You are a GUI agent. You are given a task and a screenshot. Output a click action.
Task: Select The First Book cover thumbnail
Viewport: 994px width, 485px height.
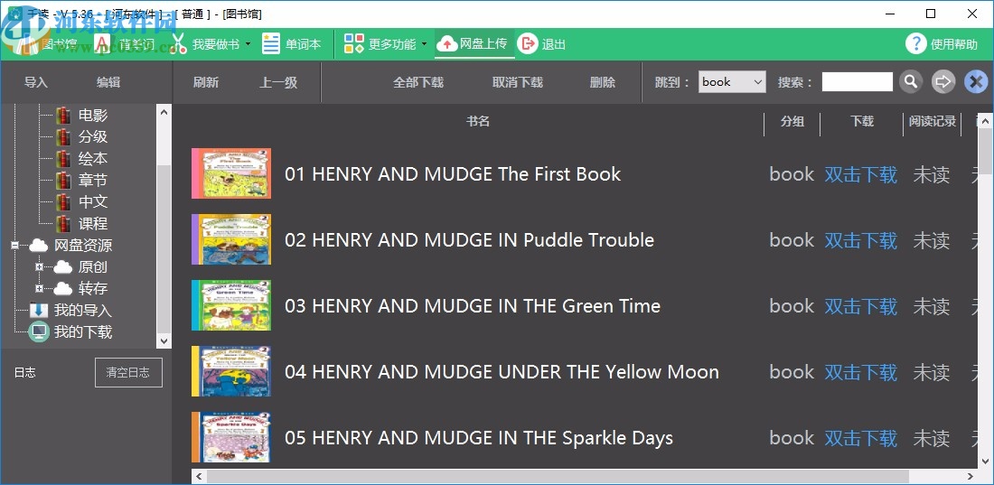(x=231, y=173)
